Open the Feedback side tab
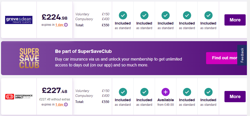250x116 pixels. (242, 55)
